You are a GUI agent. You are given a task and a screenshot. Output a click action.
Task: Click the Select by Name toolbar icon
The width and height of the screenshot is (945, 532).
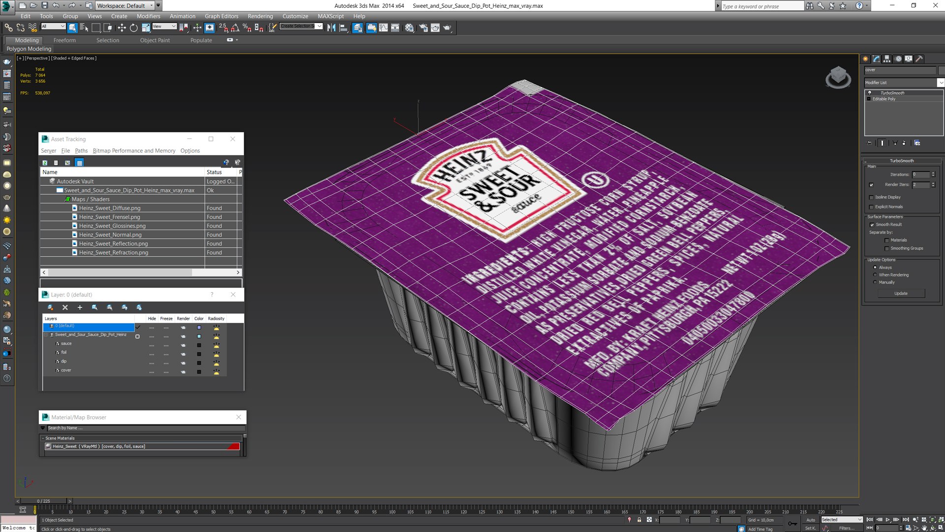click(x=84, y=28)
